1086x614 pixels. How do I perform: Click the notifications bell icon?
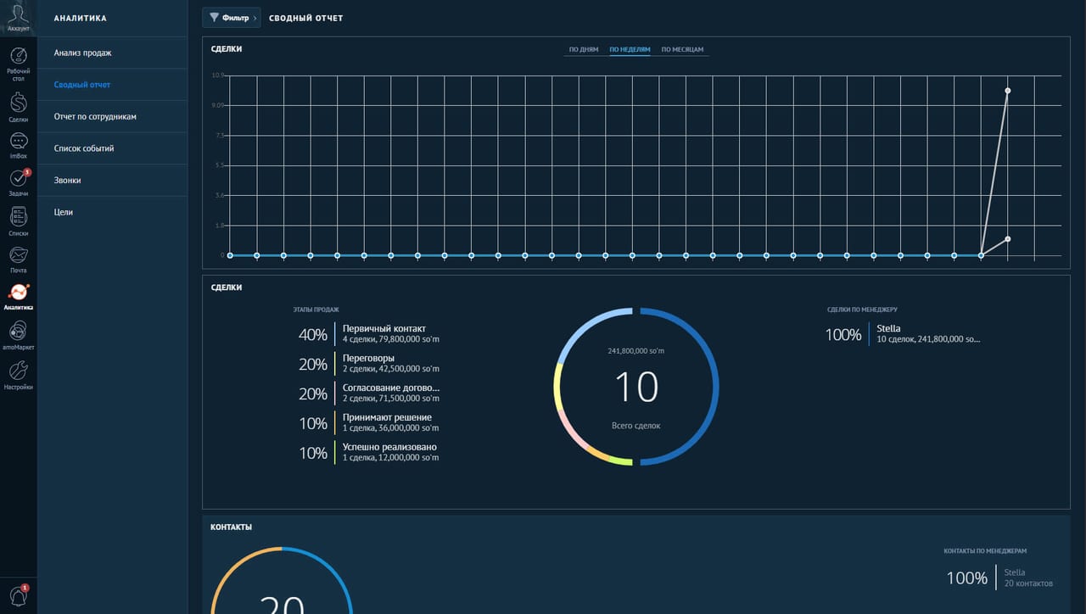pyautogui.click(x=19, y=595)
